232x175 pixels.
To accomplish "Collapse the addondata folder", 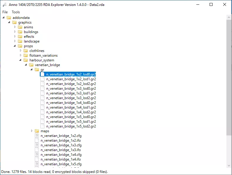I will click(x=4, y=17).
